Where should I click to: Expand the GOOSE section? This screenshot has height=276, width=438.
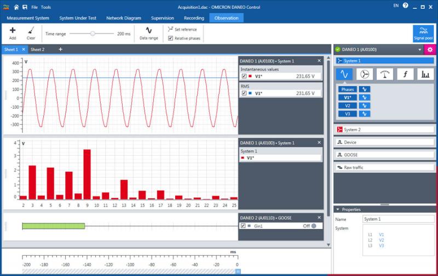pyautogui.click(x=385, y=155)
